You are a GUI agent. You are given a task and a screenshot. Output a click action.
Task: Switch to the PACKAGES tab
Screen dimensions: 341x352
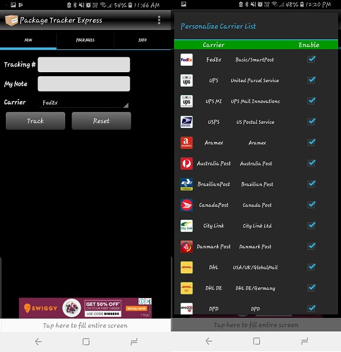(85, 40)
